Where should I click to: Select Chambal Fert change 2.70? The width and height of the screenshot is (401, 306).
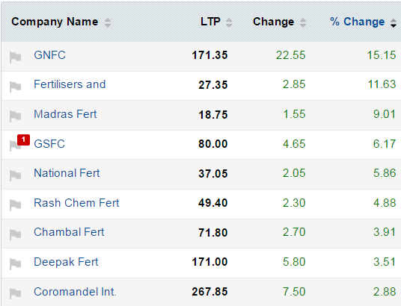click(x=294, y=232)
